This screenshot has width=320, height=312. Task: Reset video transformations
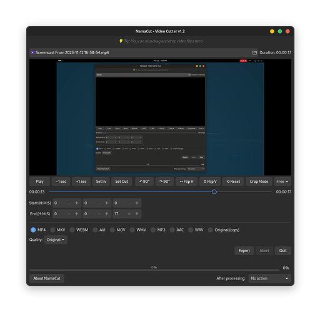[x=233, y=182]
